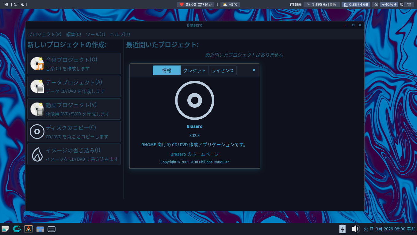Click the music CD icon with note
The width and height of the screenshot is (417, 235).
(x=37, y=64)
